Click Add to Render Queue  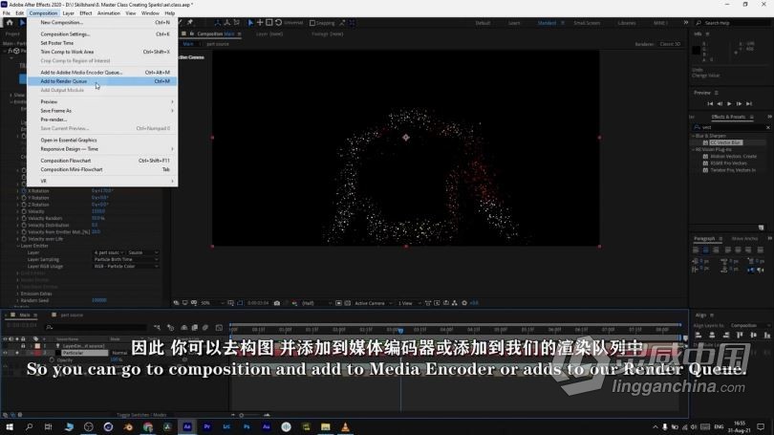click(102, 81)
